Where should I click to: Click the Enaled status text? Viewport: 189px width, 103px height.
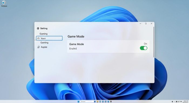click(x=73, y=49)
